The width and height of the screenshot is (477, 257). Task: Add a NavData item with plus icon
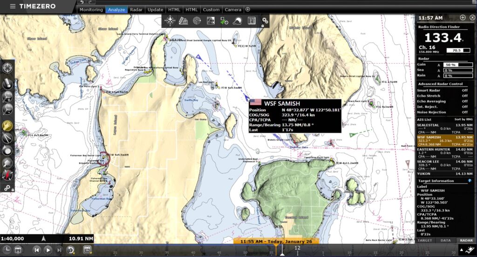coord(463,18)
